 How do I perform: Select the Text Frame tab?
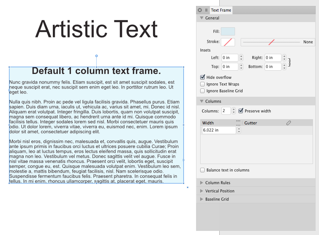(221, 10)
